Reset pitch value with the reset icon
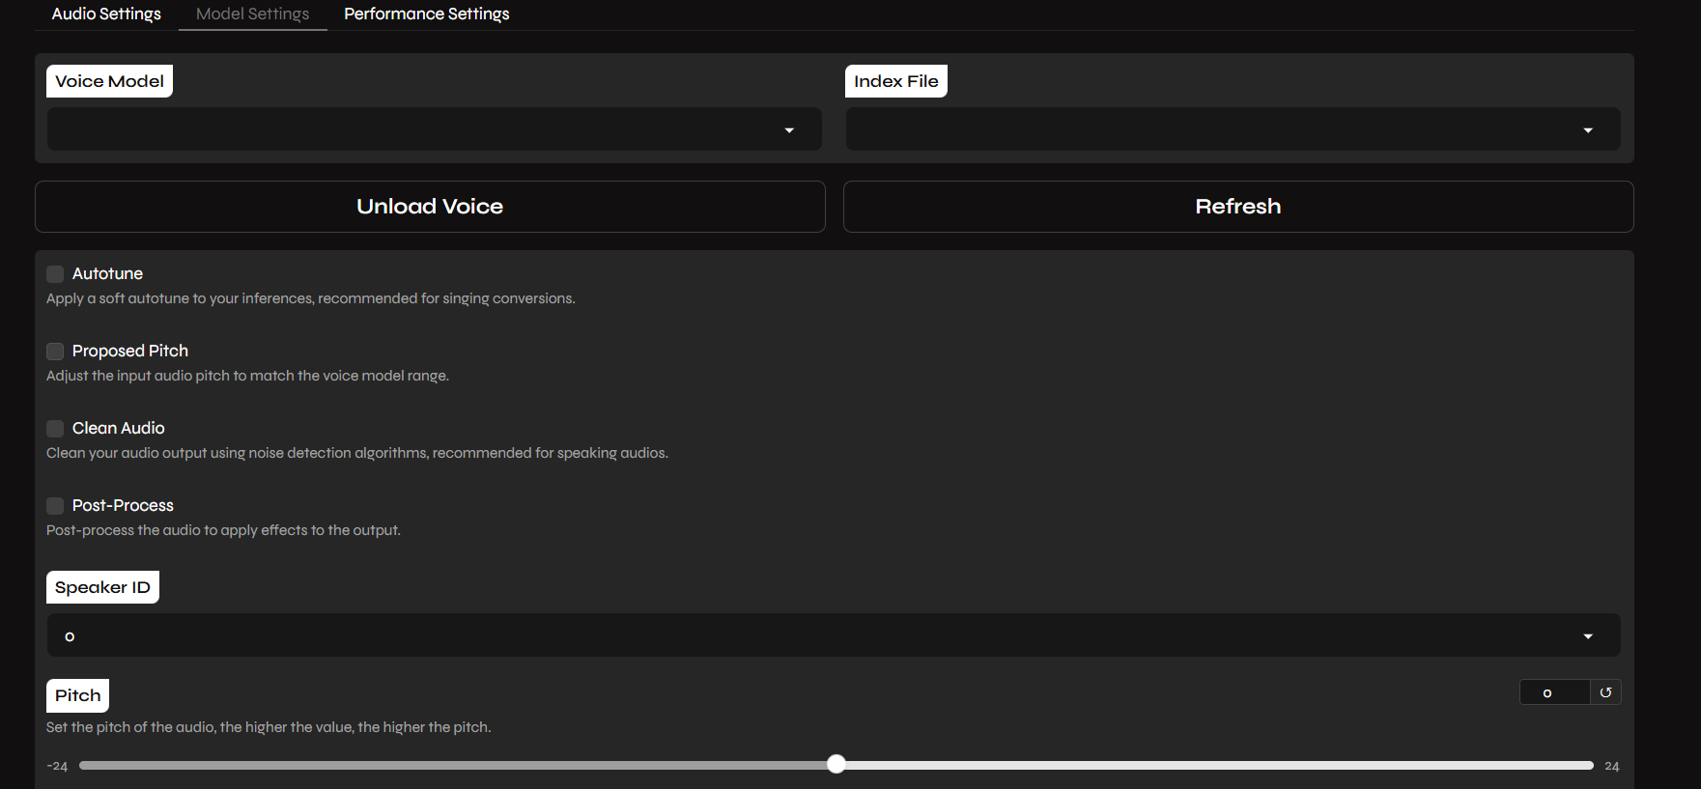This screenshot has width=1701, height=789. click(x=1605, y=692)
